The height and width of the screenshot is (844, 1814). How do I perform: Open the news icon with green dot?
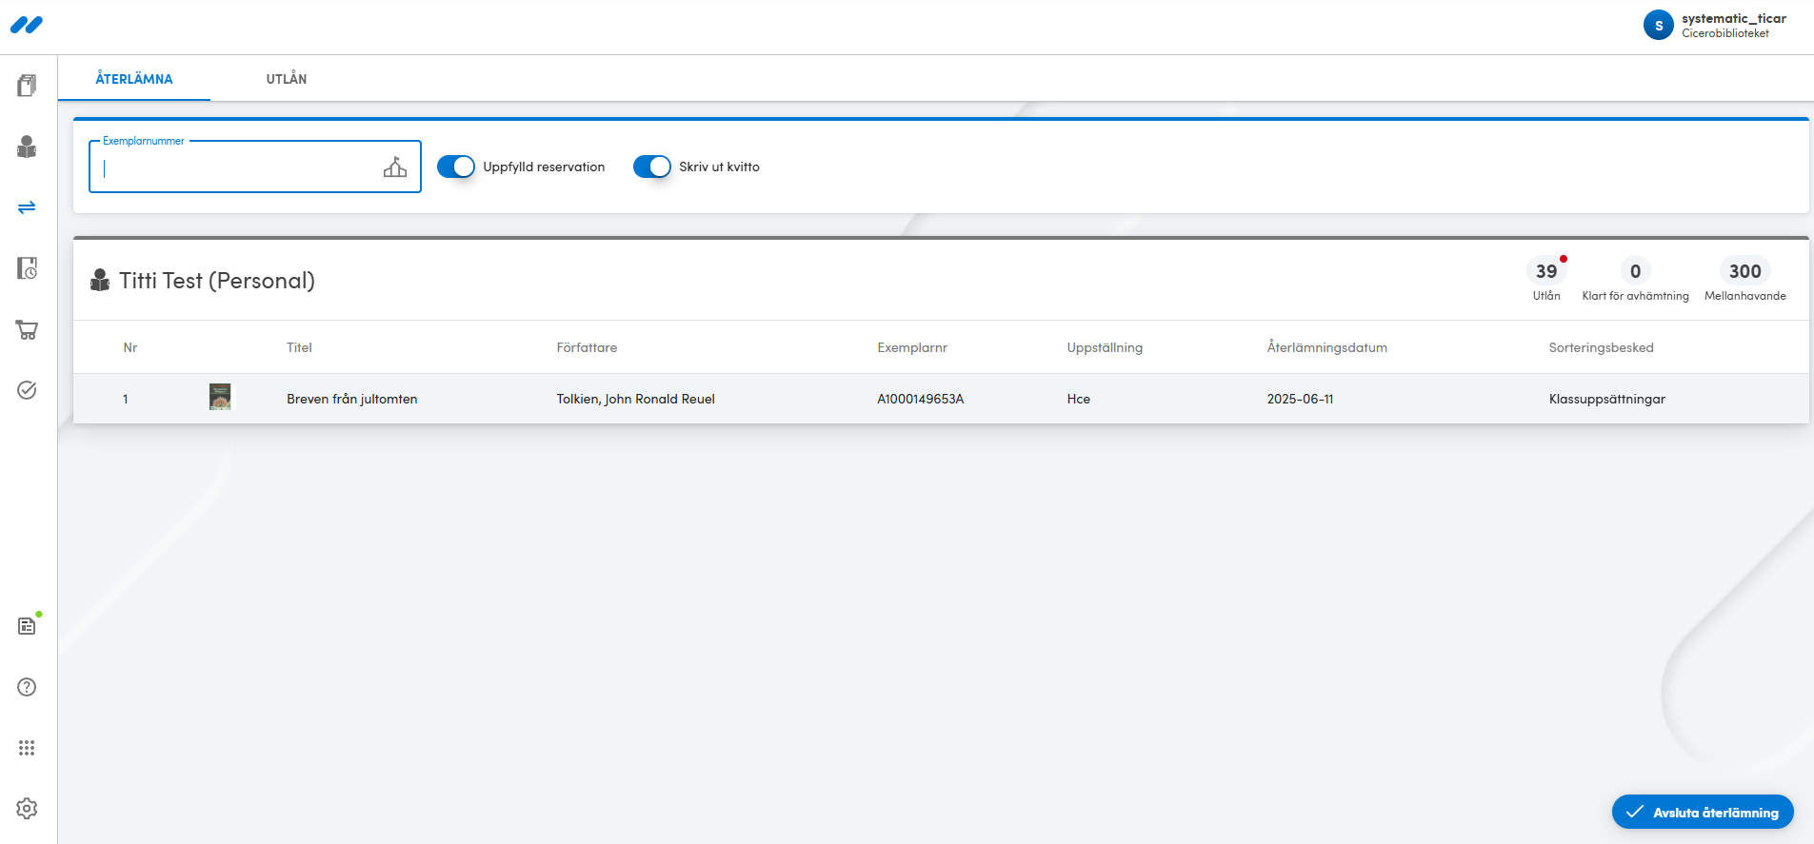(x=27, y=625)
